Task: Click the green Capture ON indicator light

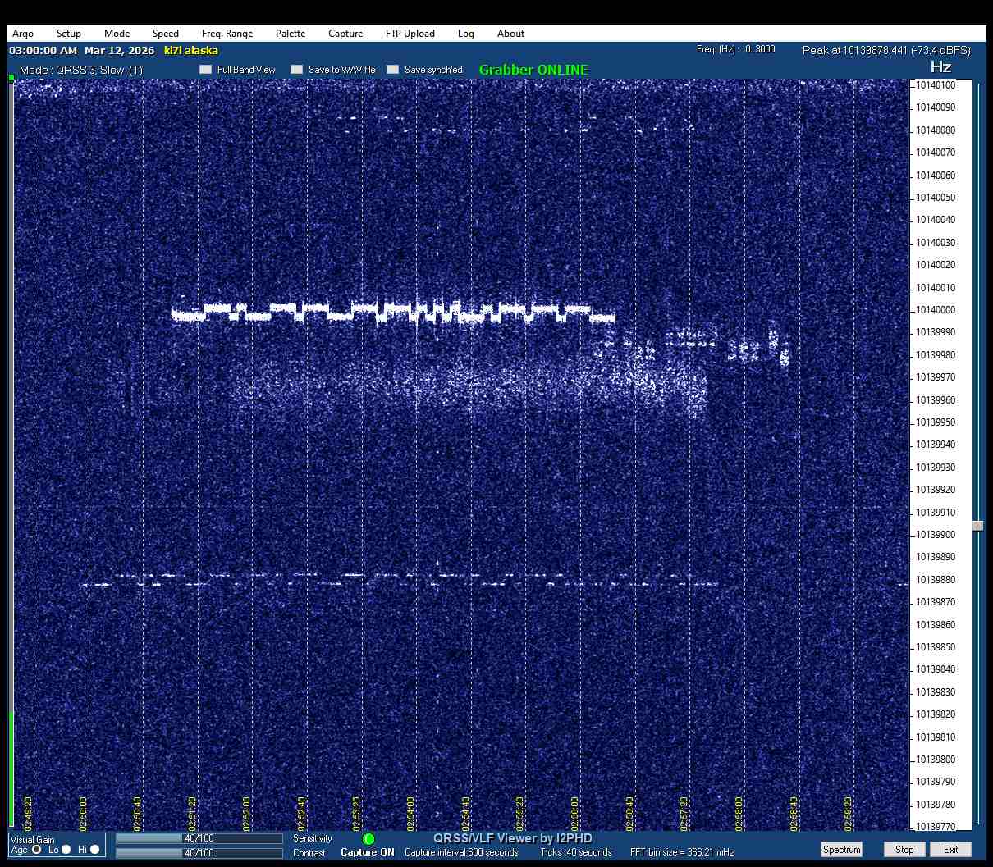Action: click(368, 839)
